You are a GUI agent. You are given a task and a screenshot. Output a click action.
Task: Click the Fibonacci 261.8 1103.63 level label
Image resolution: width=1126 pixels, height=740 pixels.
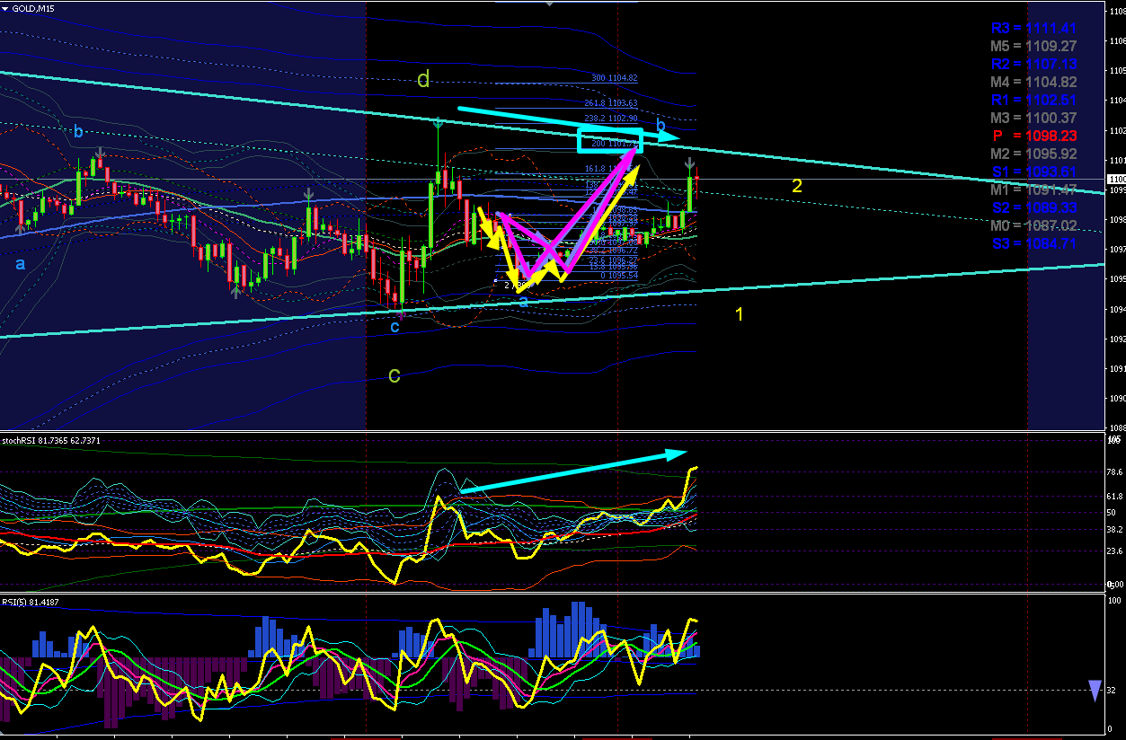coord(612,103)
